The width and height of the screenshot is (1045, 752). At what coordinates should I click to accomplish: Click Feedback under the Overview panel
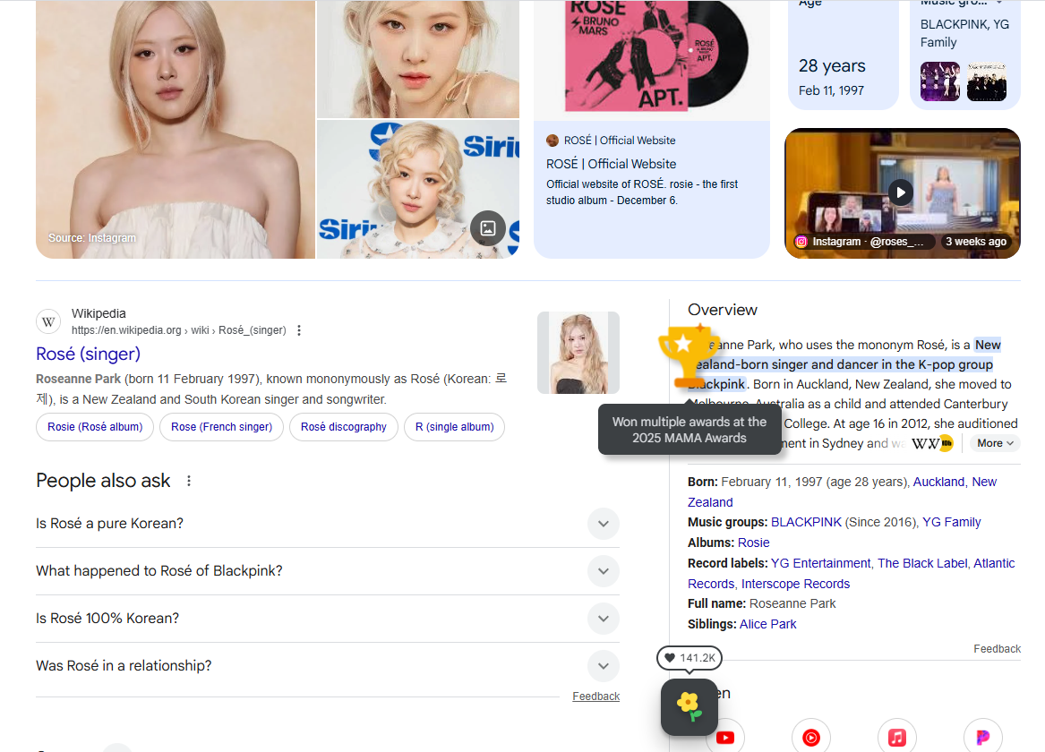click(997, 649)
